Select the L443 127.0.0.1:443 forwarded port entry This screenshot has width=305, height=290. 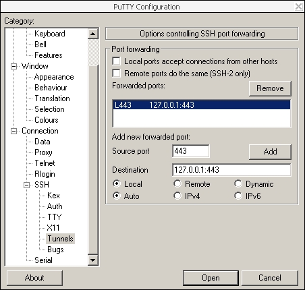[x=202, y=105]
